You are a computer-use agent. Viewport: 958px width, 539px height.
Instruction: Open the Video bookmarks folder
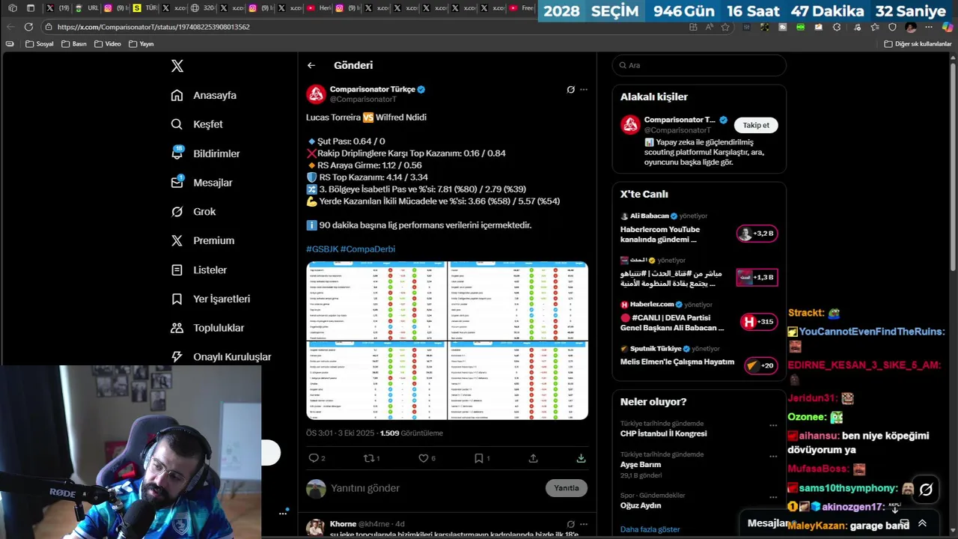108,44
